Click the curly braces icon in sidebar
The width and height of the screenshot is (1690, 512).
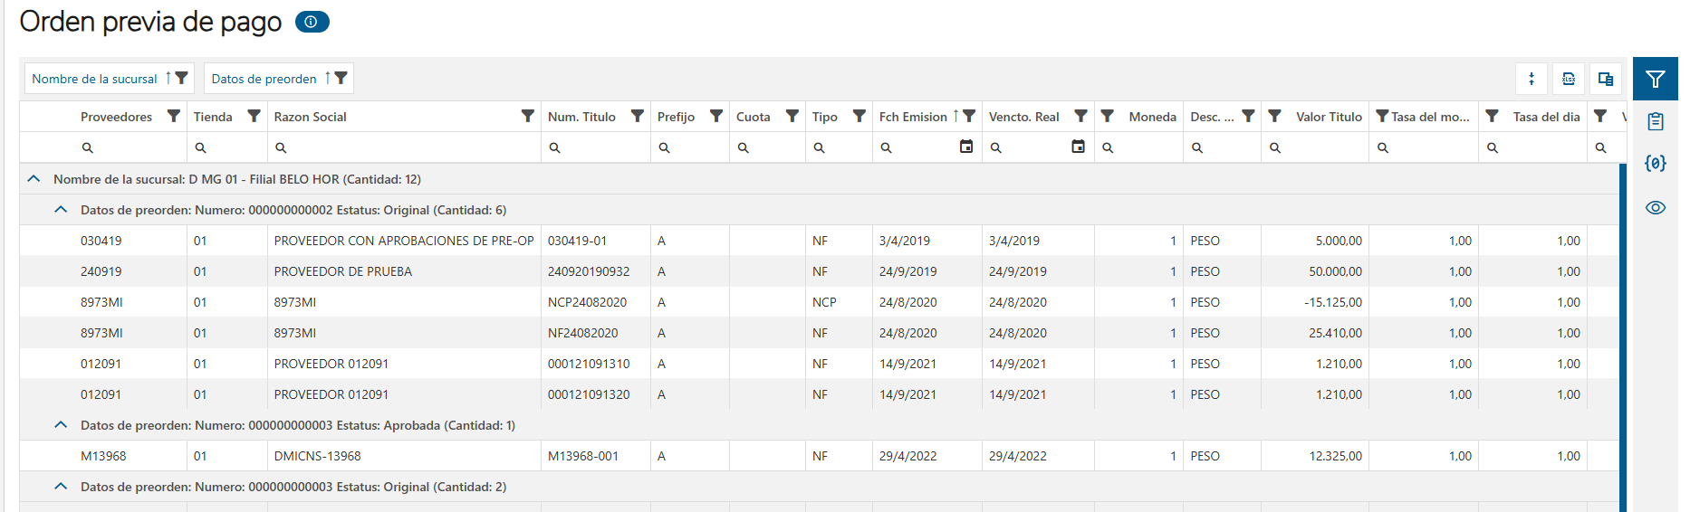pyautogui.click(x=1656, y=164)
